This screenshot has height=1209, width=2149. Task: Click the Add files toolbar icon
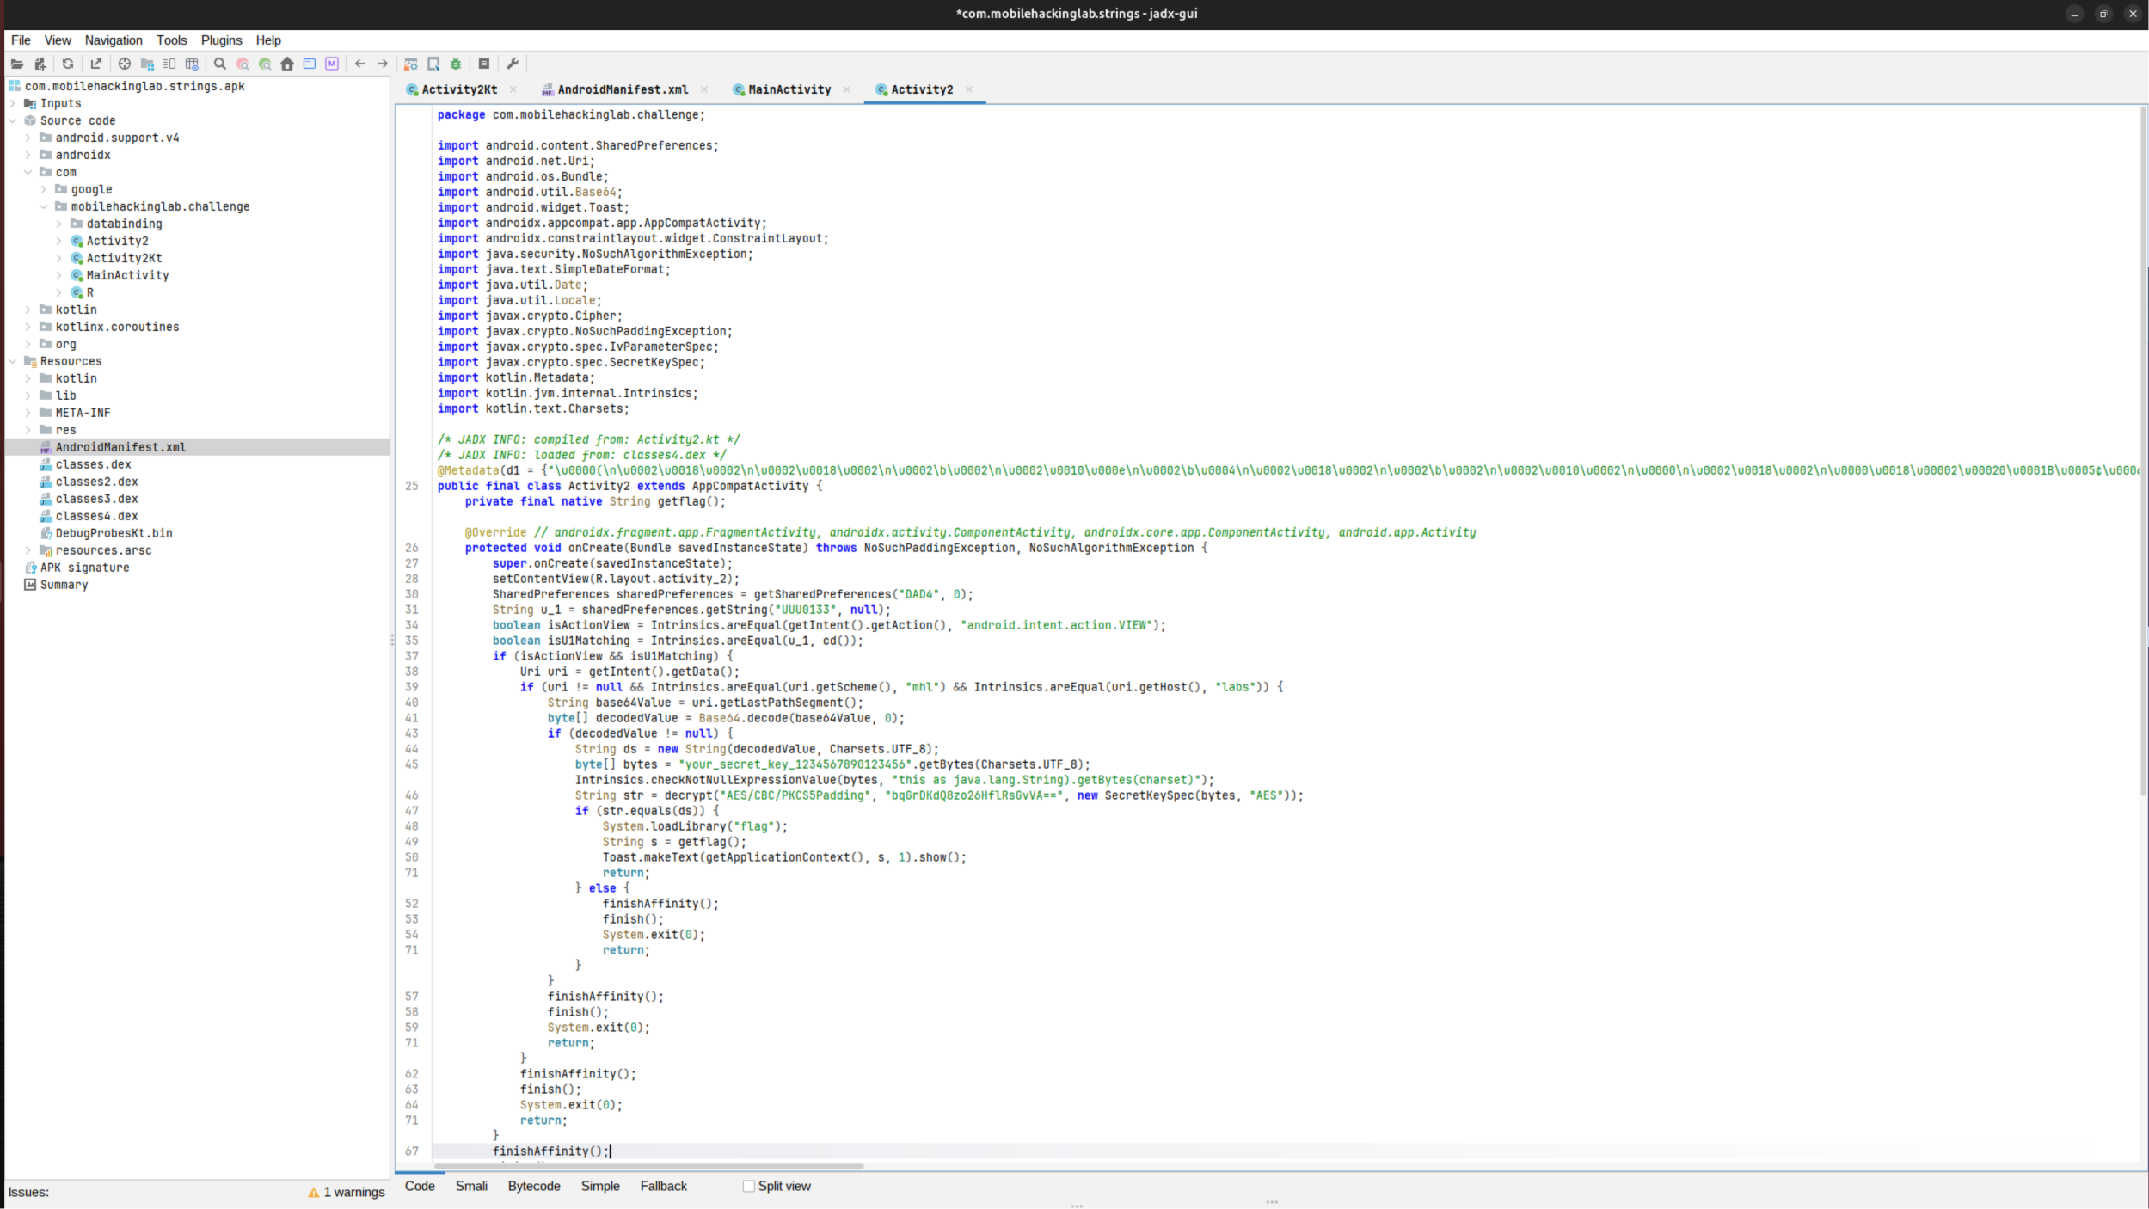point(40,64)
